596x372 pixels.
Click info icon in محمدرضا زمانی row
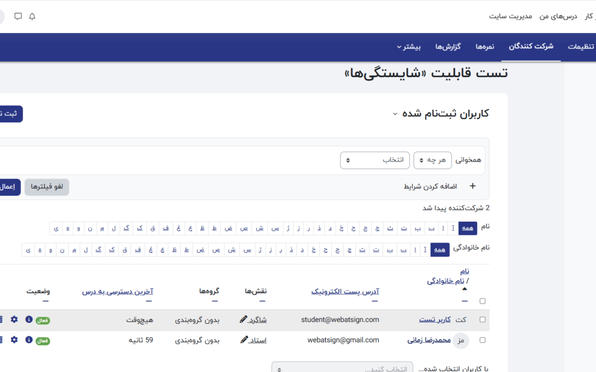point(29,340)
